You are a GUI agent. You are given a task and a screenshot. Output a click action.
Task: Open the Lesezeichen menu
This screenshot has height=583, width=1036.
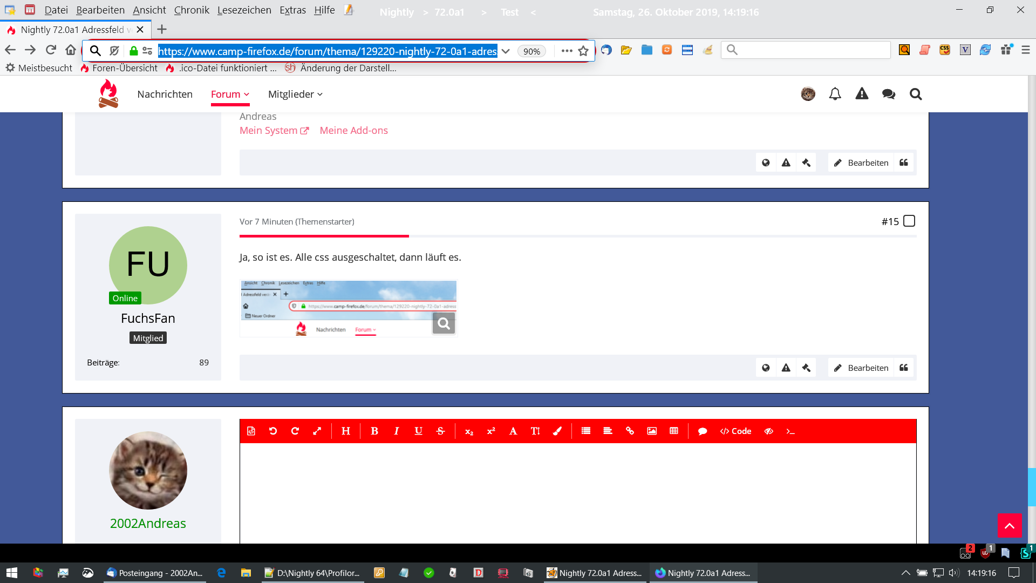pos(244,10)
